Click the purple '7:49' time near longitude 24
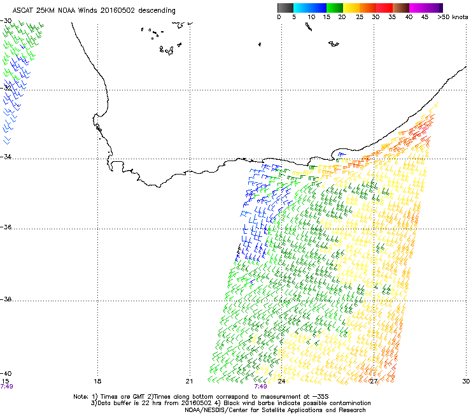 pos(260,387)
